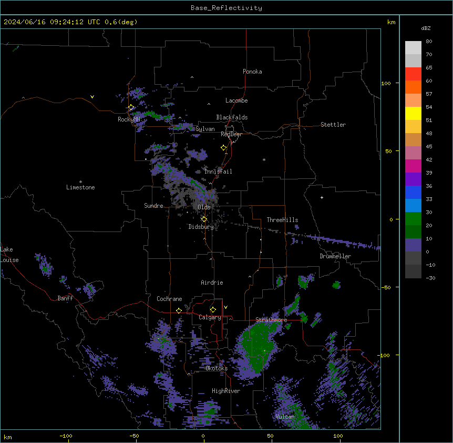Click the yellow diamond marker near RockyMH
The image size is (453, 443).
click(x=131, y=107)
